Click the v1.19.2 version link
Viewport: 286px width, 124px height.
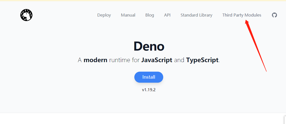(x=149, y=90)
